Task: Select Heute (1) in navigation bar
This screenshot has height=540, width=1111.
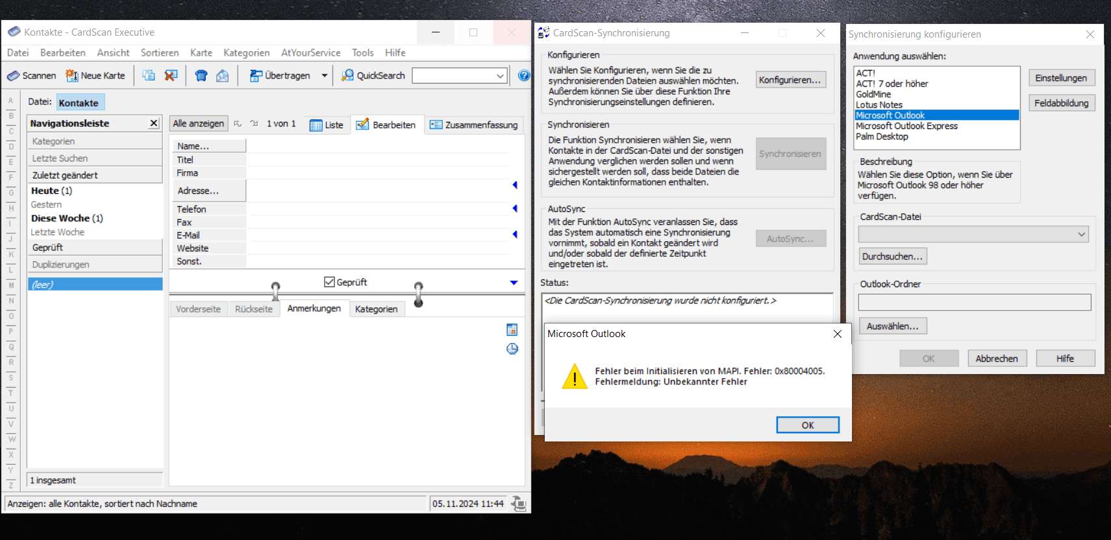Action: (x=52, y=191)
